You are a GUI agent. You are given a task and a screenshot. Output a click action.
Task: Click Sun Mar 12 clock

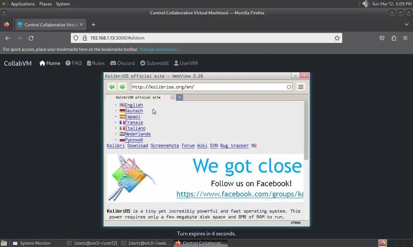(x=391, y=4)
